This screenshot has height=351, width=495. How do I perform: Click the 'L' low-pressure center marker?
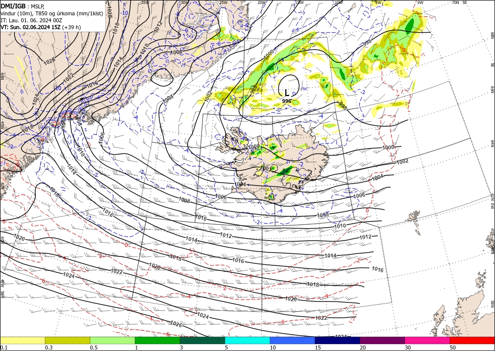[287, 93]
